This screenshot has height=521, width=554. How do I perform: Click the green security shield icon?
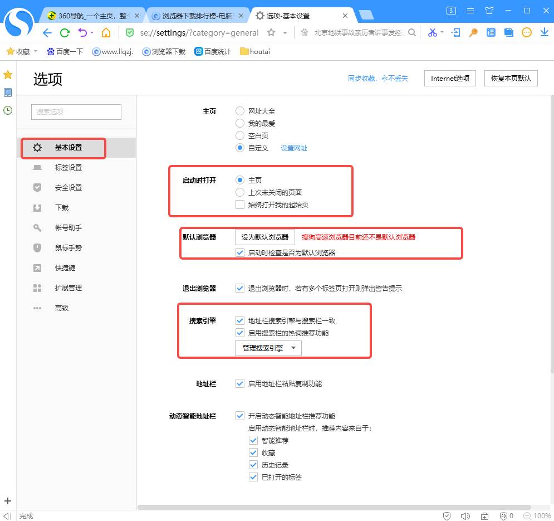tap(130, 33)
